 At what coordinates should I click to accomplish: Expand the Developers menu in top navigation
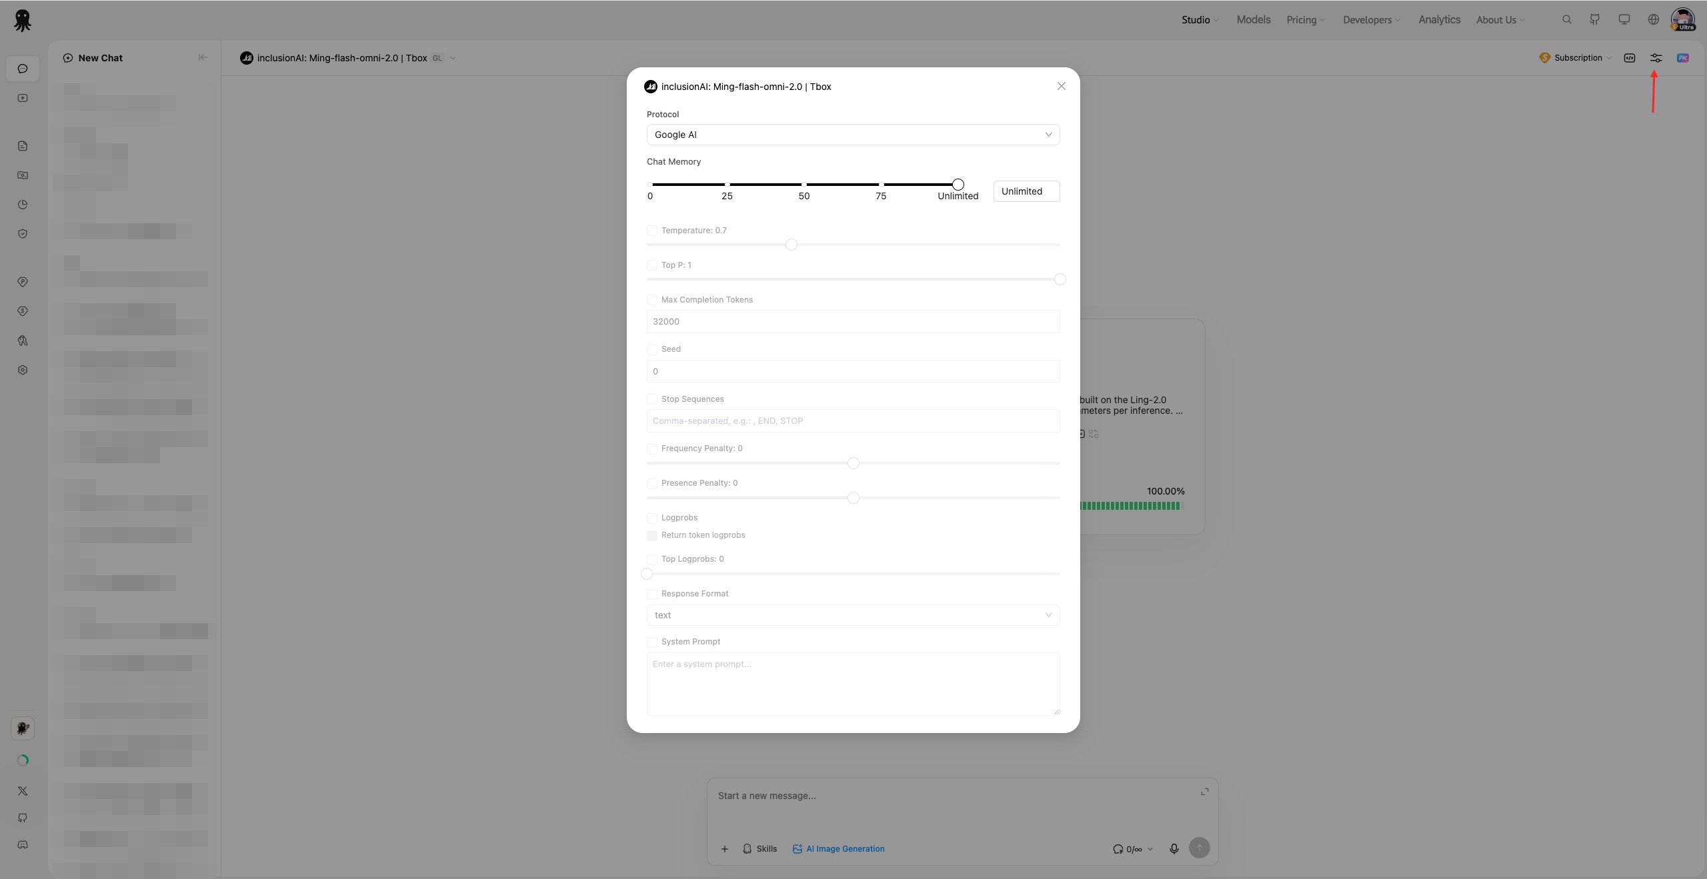pyautogui.click(x=1372, y=20)
